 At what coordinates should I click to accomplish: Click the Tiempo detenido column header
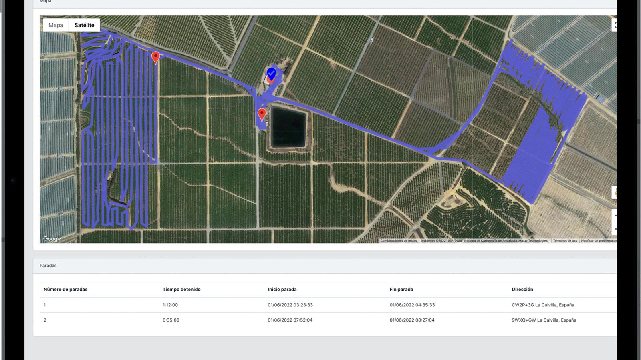181,289
